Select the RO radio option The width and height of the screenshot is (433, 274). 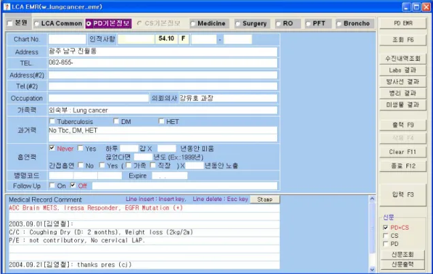(278, 24)
